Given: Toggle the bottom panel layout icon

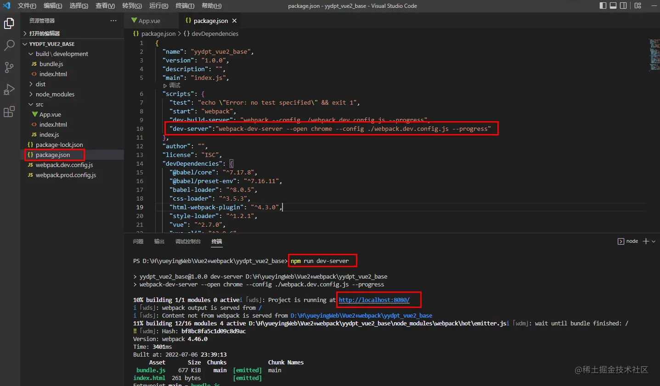Looking at the screenshot, I should click(x=613, y=6).
